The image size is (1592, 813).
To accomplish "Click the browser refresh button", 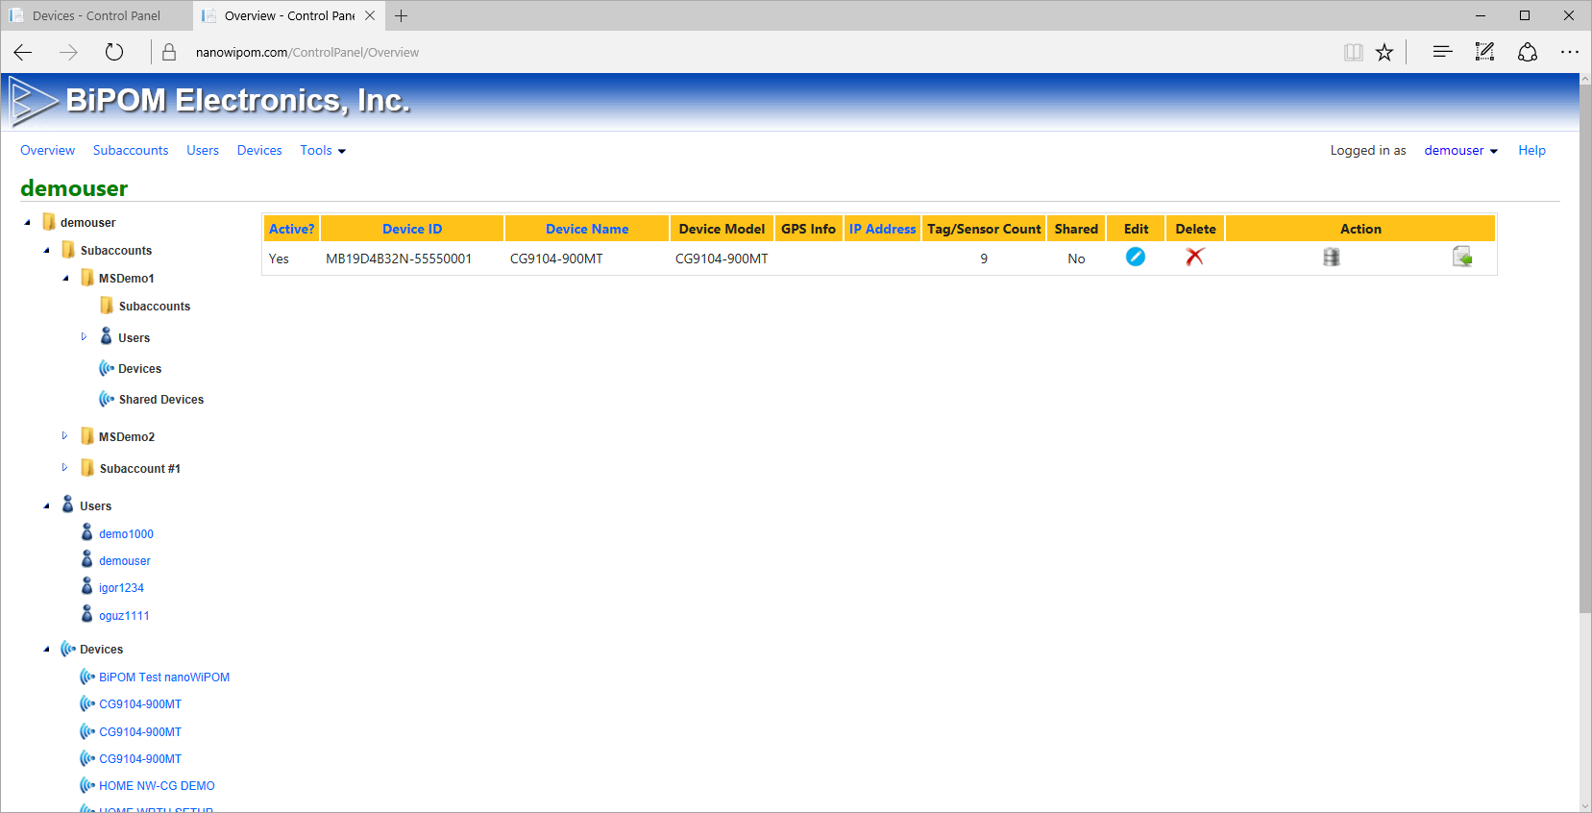I will point(114,52).
